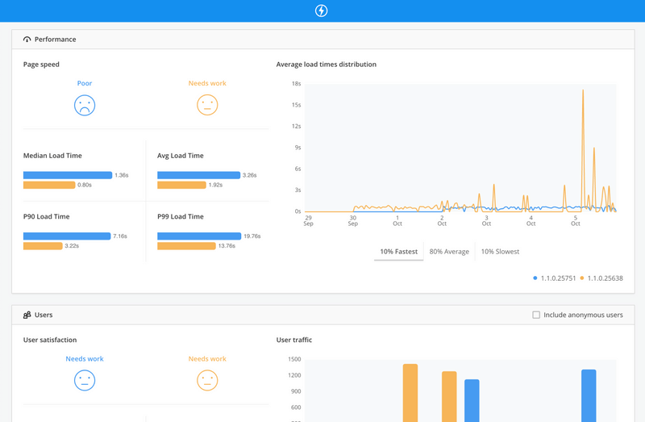Click the orange P99 Load Time bar 13.76s
The height and width of the screenshot is (422, 645).
click(186, 246)
